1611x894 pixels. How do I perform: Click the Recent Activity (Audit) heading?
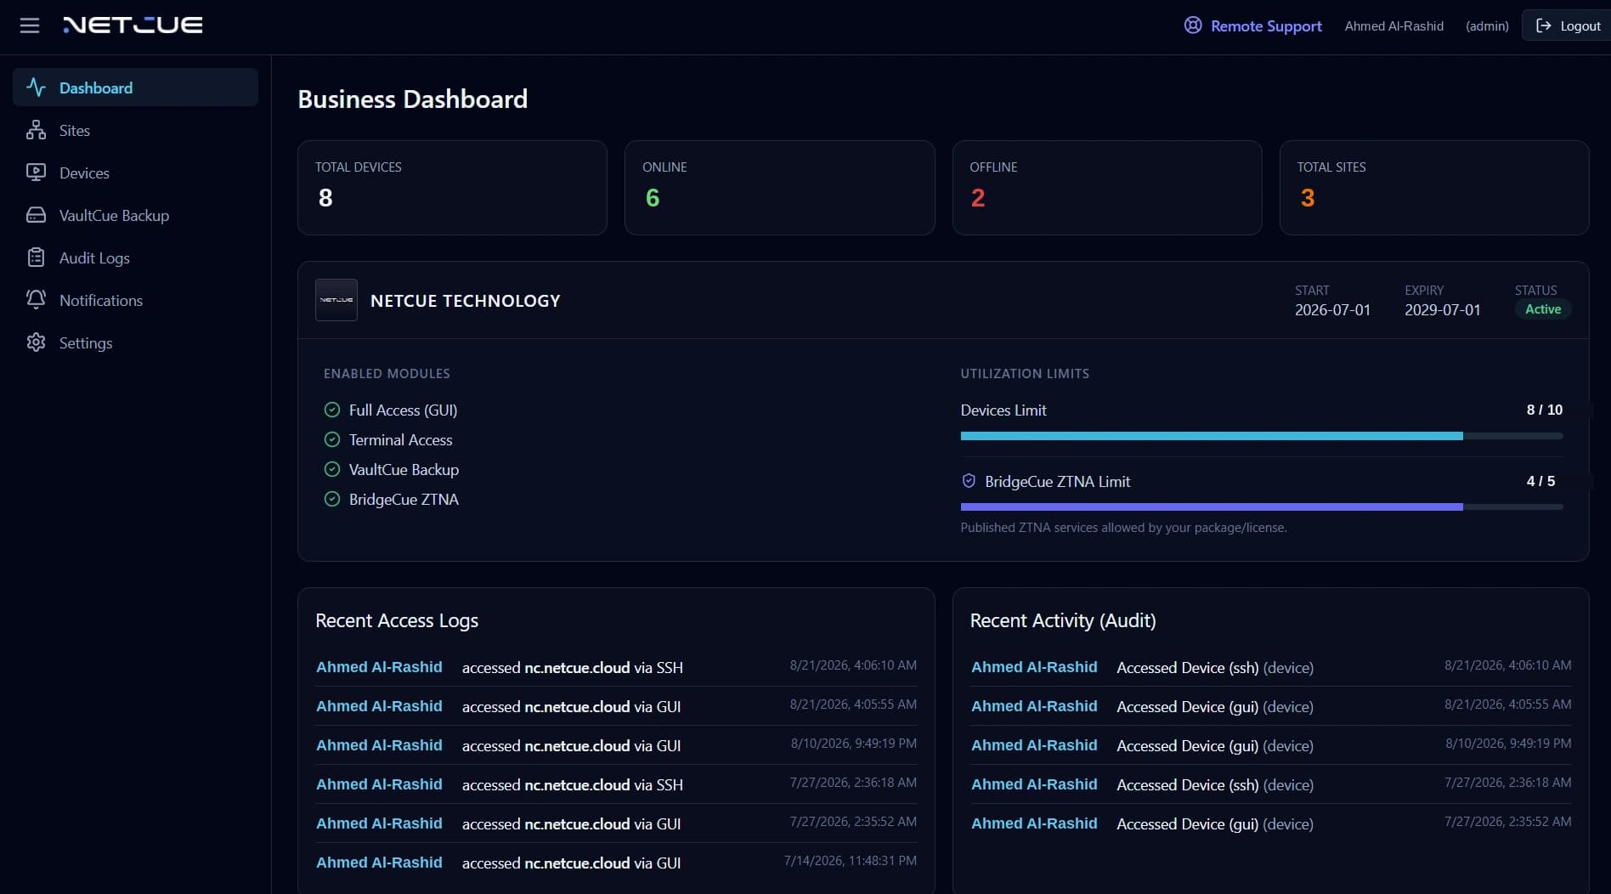click(1063, 620)
